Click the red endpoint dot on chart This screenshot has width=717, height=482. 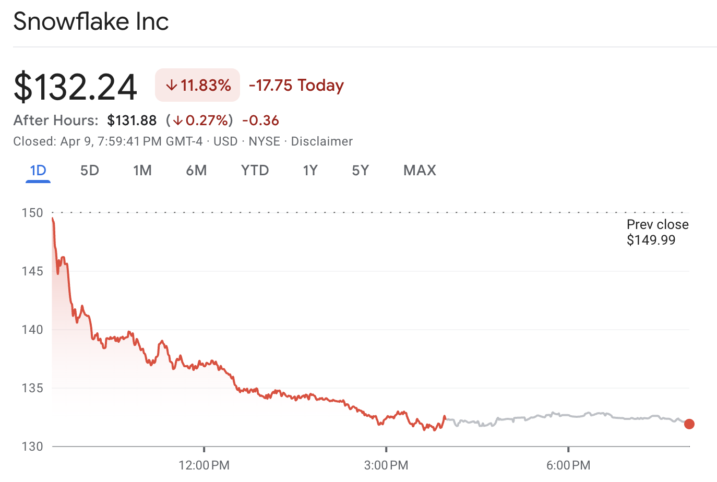click(x=689, y=424)
